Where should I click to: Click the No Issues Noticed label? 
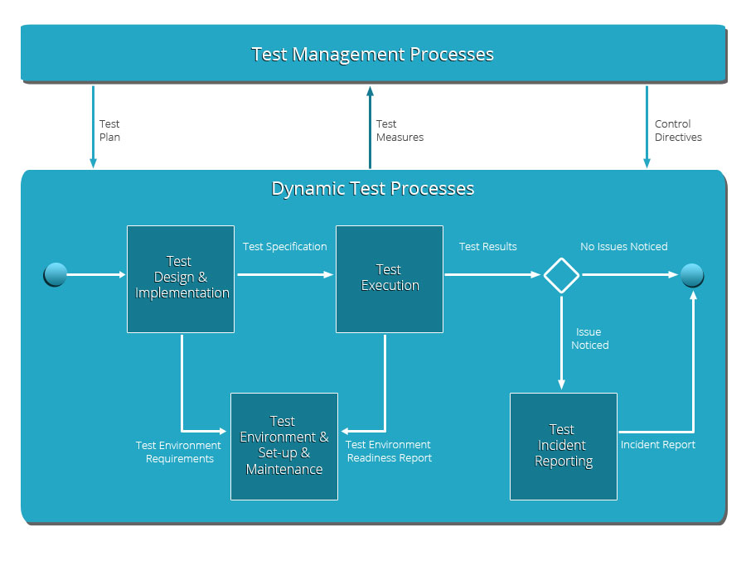(x=623, y=246)
